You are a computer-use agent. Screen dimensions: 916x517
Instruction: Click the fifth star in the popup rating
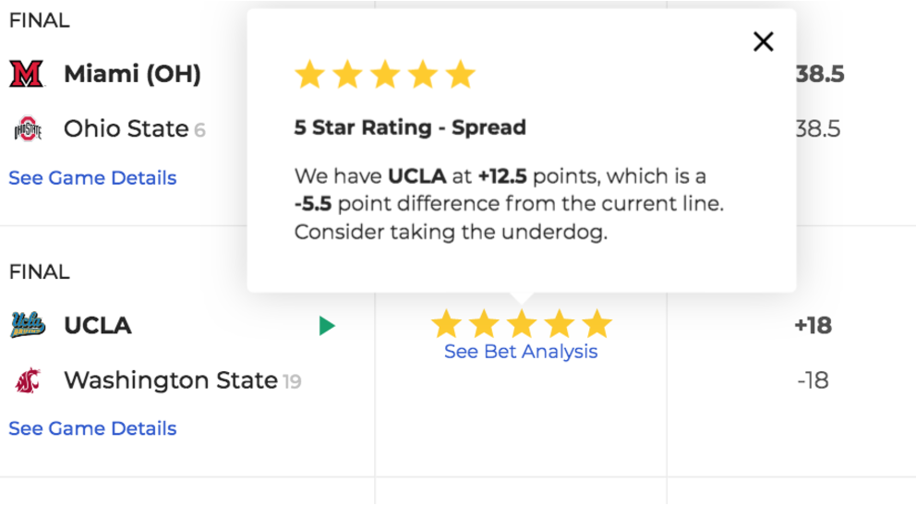461,74
